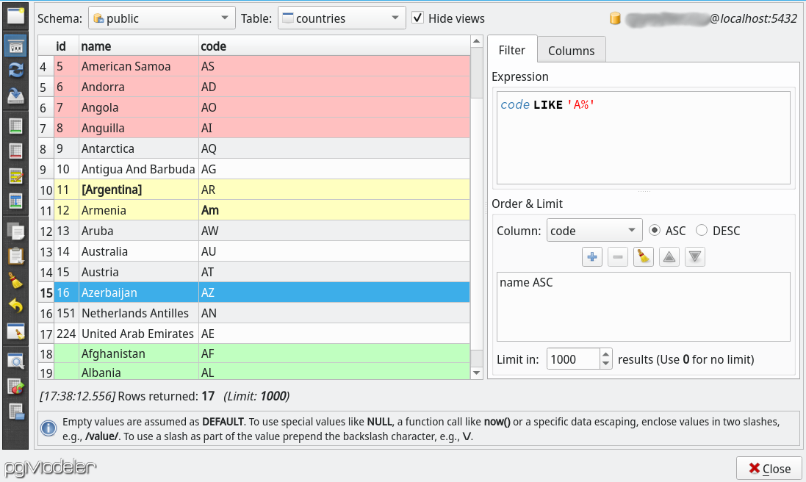The width and height of the screenshot is (806, 482).
Task: Undo changes with the yellow arrow icon
Action: click(x=15, y=306)
